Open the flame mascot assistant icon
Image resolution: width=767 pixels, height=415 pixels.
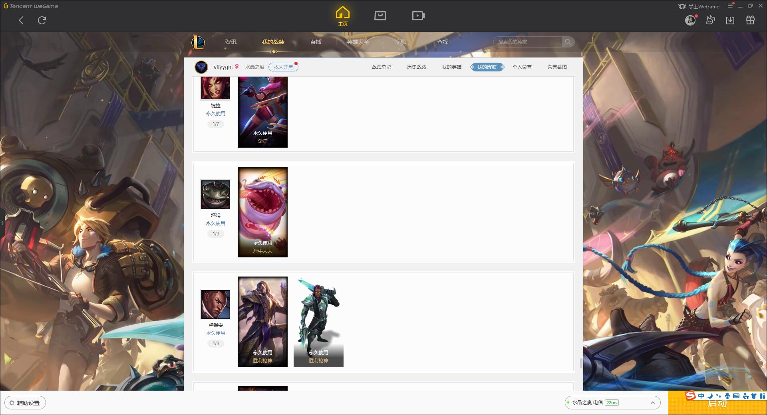[710, 20]
